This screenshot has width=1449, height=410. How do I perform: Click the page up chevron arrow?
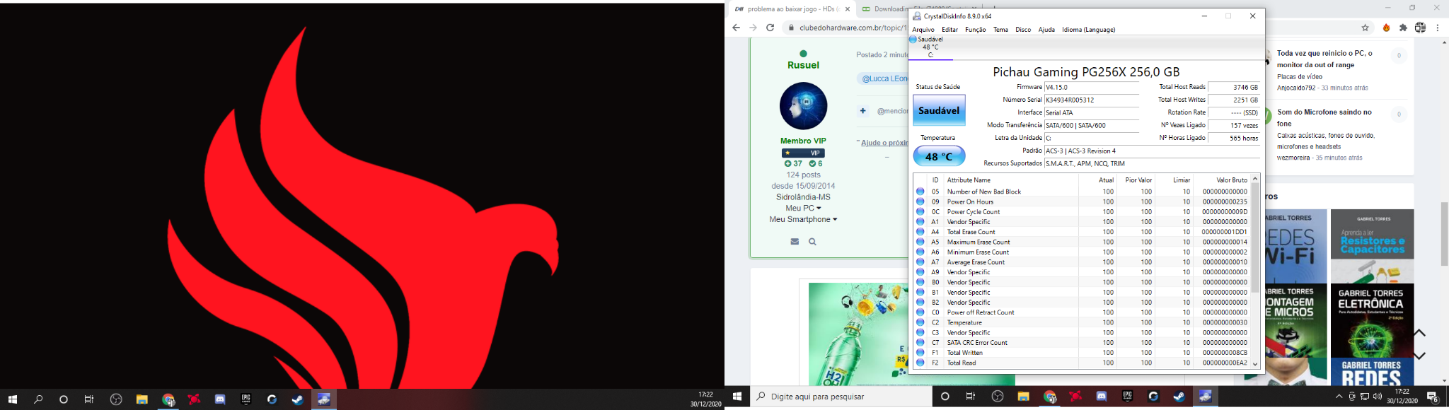click(x=1419, y=333)
